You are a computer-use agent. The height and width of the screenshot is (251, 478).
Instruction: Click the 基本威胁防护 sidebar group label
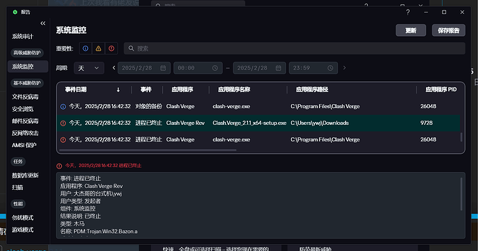coord(27,83)
